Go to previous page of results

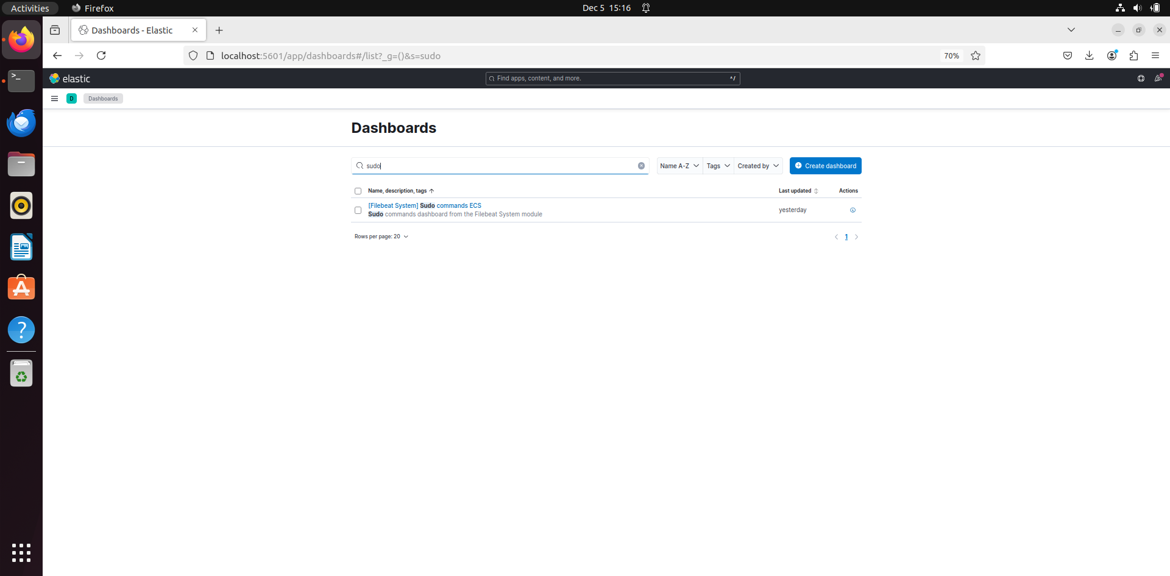click(x=836, y=237)
